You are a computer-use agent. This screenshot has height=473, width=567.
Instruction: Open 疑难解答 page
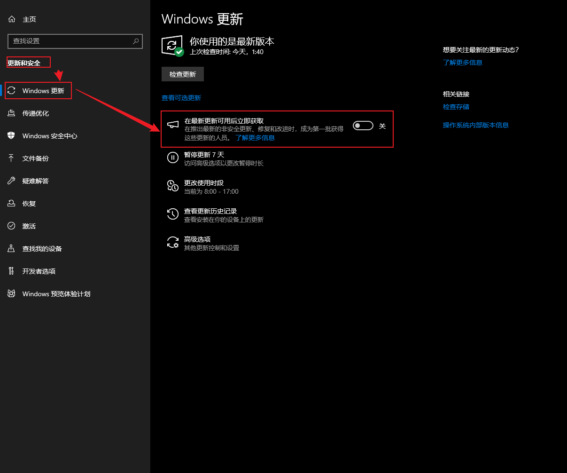click(x=75, y=181)
